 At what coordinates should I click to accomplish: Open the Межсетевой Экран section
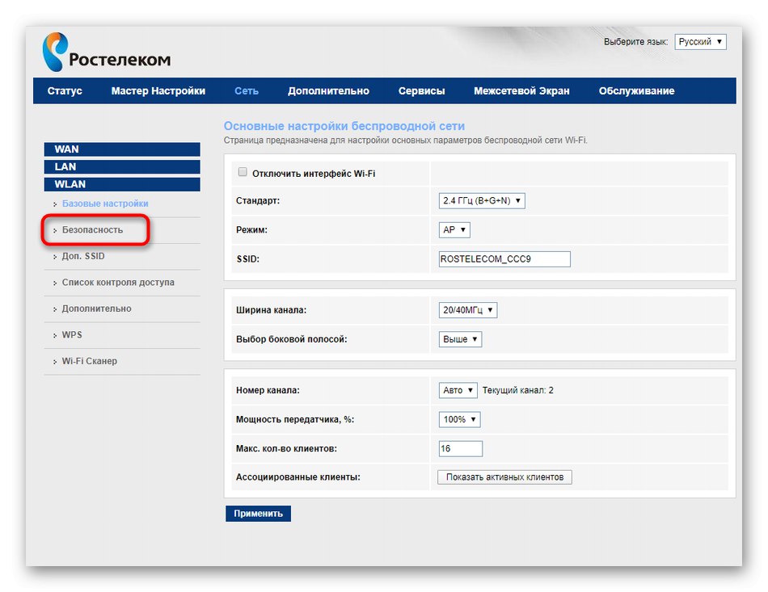coord(521,91)
